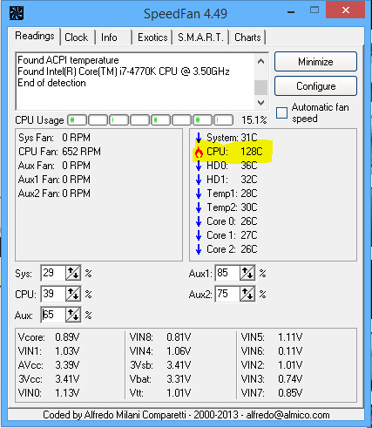Select the 'Aux1 Fan: 0 RPM' reading
The image size is (372, 428).
coord(54,180)
